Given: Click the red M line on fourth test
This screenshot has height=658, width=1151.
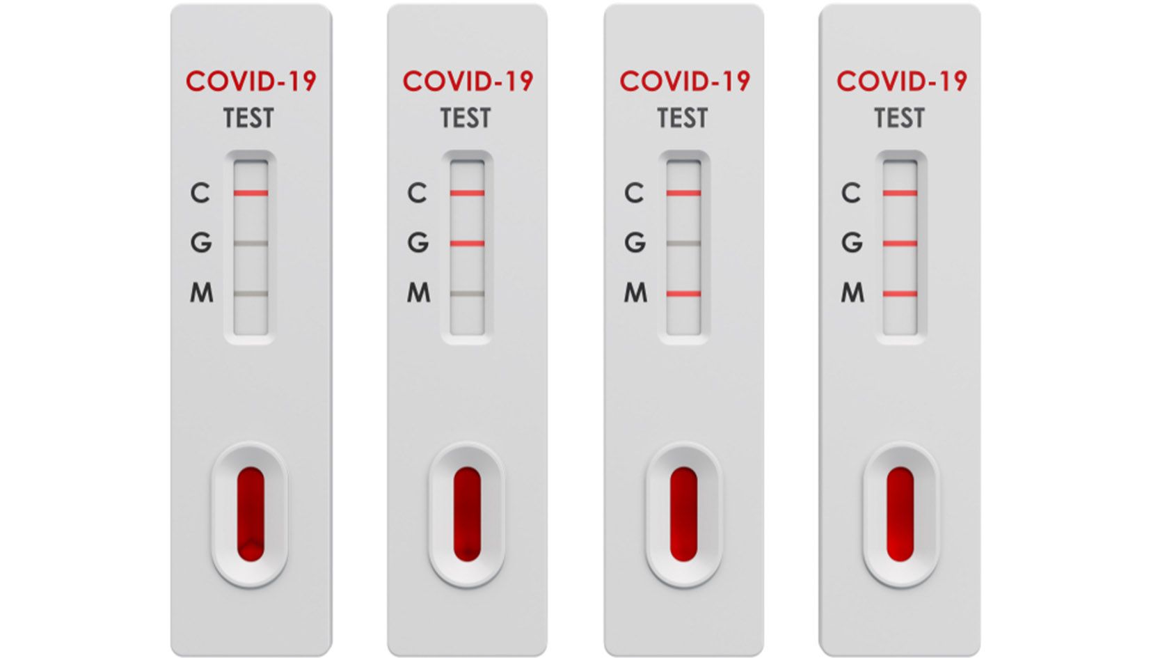Looking at the screenshot, I should click(900, 294).
